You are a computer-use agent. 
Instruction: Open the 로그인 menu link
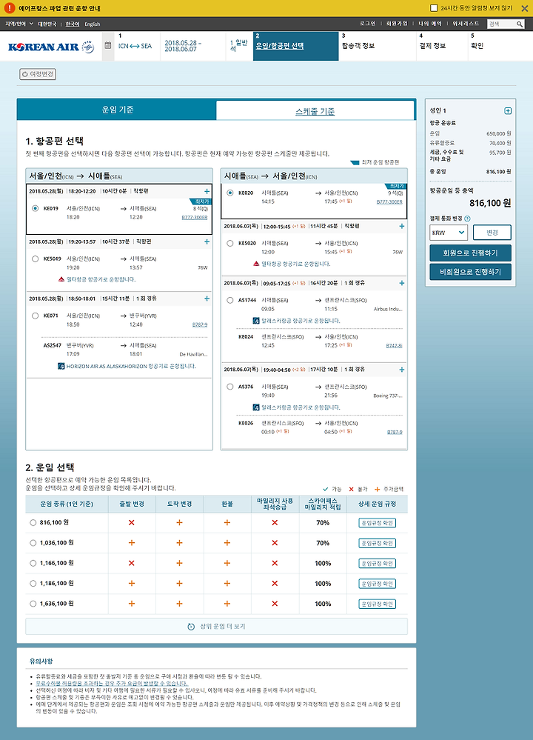point(367,24)
